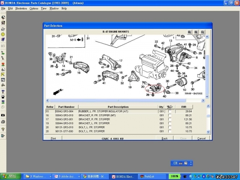
Task: Open the Edit menu
Action: tap(10, 8)
